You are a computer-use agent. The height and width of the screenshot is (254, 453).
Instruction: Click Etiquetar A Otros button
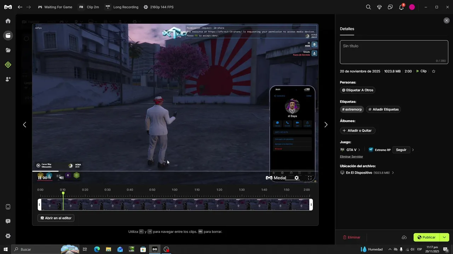pyautogui.click(x=357, y=90)
